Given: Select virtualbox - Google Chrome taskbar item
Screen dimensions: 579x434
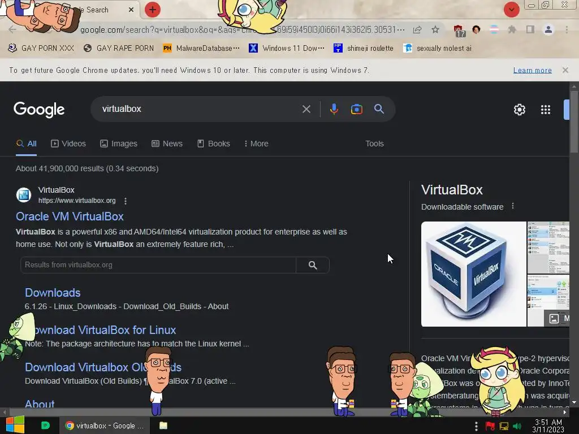Looking at the screenshot, I should [105, 426].
